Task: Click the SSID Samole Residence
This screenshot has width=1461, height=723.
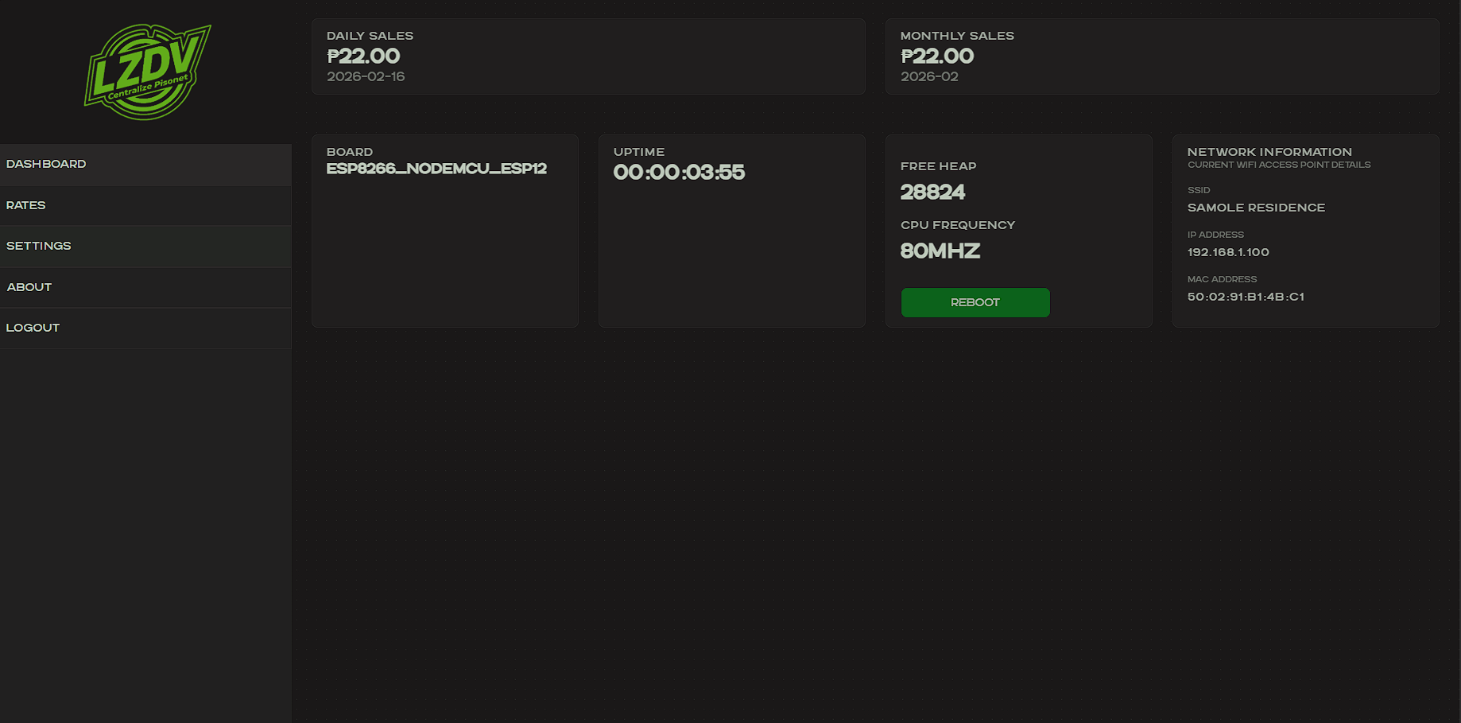Action: point(1256,208)
